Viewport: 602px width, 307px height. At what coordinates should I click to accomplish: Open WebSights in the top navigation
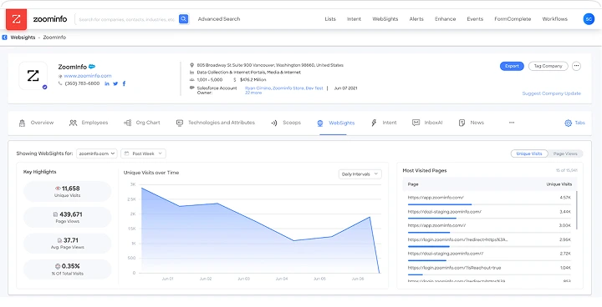385,19
